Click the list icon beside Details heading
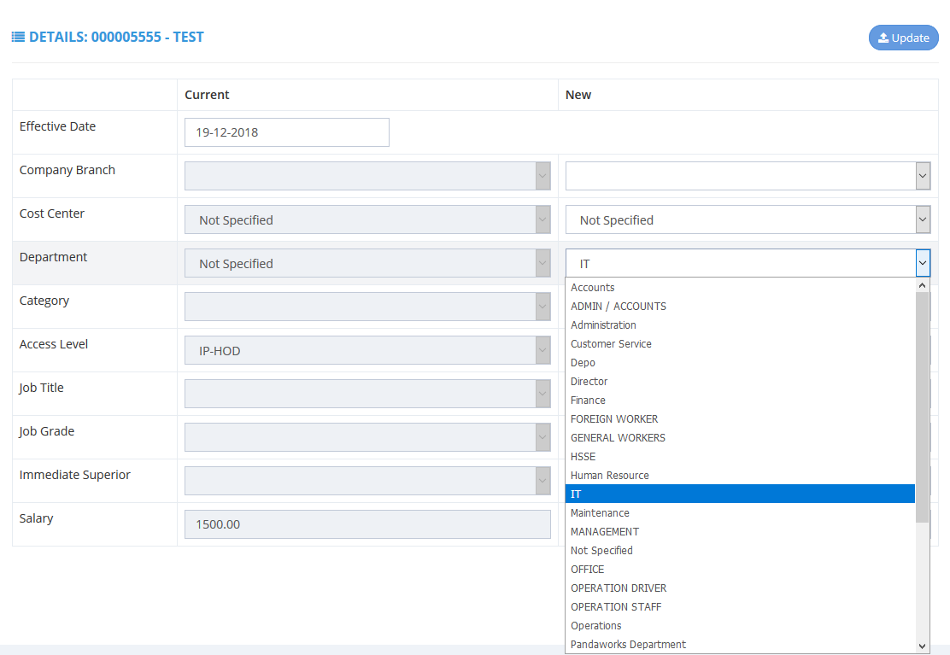 [x=18, y=38]
